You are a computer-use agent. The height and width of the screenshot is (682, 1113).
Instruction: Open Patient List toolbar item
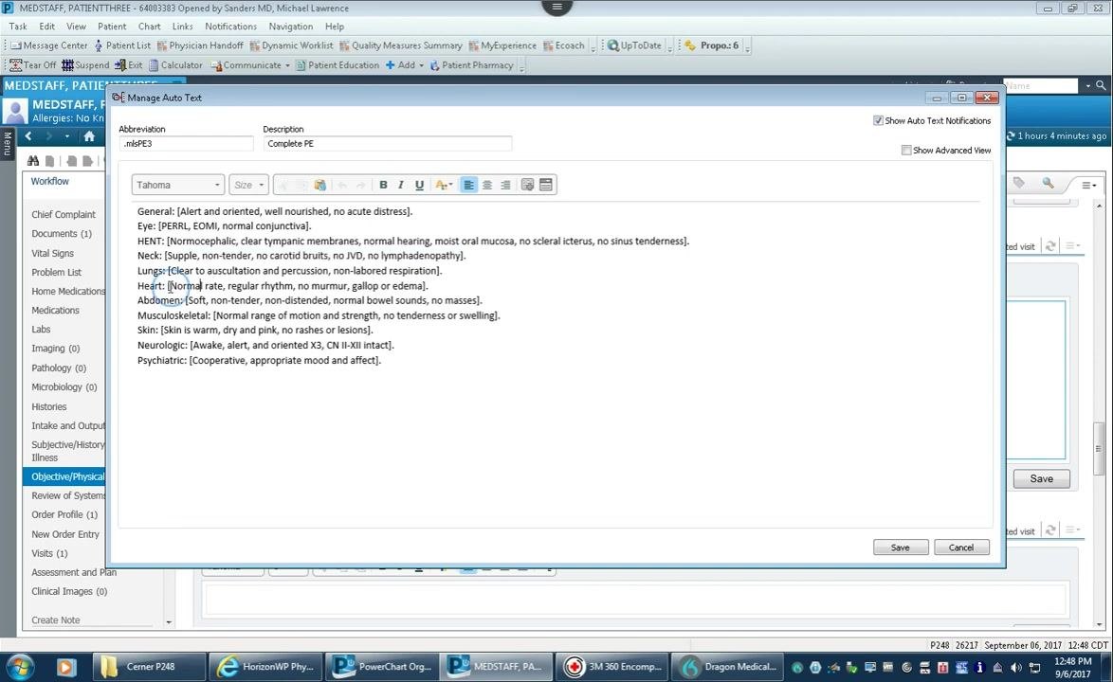[x=122, y=45]
